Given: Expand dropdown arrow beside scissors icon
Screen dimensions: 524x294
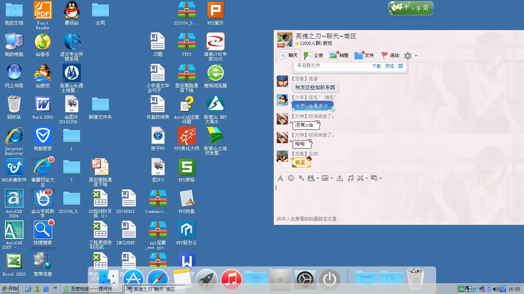Looking at the screenshot, I should [x=367, y=178].
